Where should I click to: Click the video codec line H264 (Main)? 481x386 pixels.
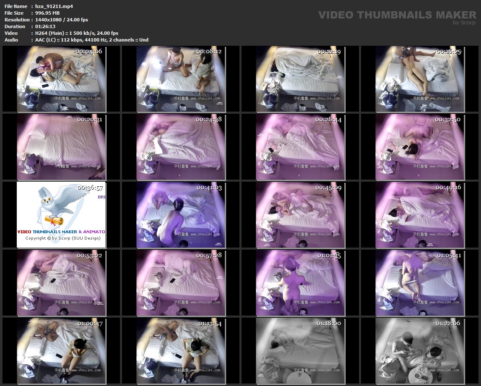point(77,33)
